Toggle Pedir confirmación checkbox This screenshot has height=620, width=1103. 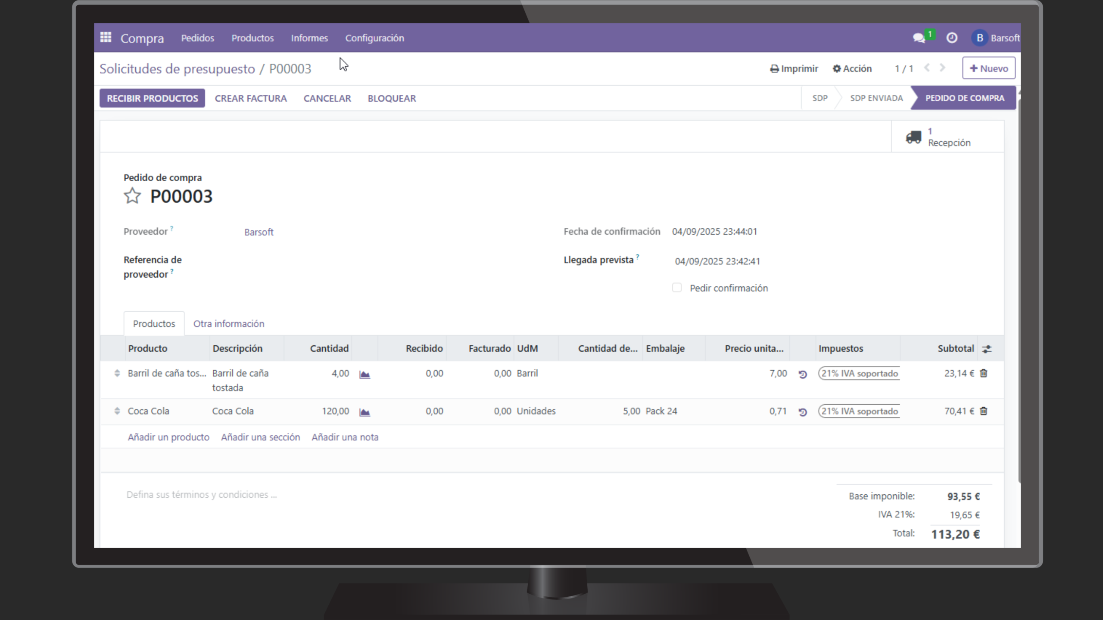[677, 288]
